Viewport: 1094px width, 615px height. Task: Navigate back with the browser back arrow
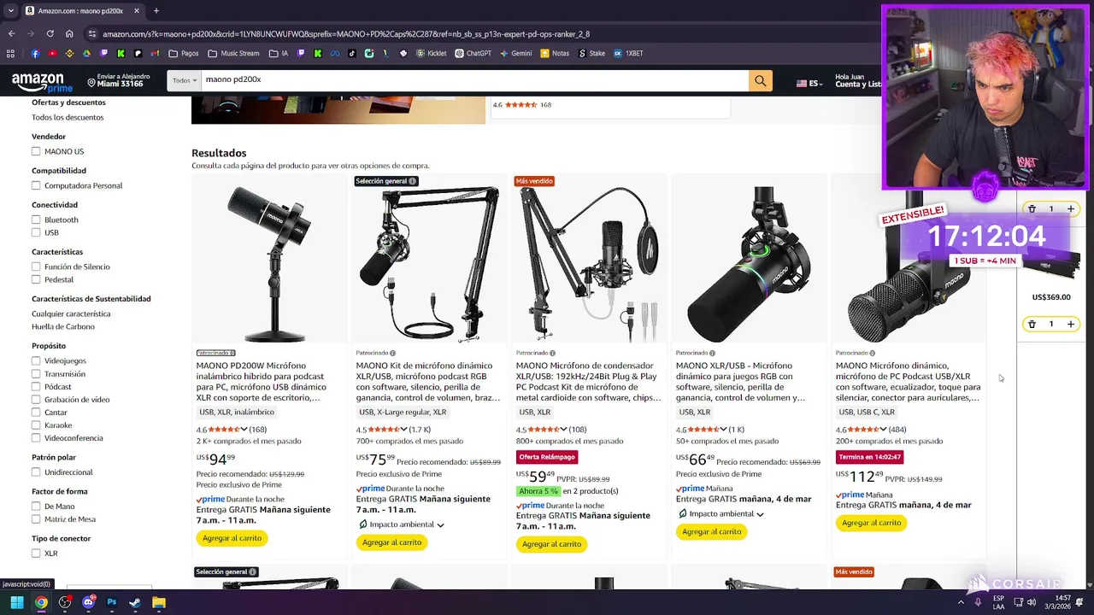pos(11,34)
